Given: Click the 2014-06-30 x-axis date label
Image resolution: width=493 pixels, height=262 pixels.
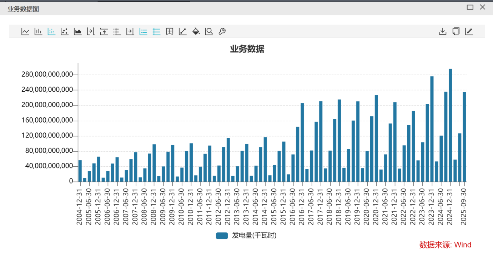Looking at the screenshot, I should coord(256,207).
